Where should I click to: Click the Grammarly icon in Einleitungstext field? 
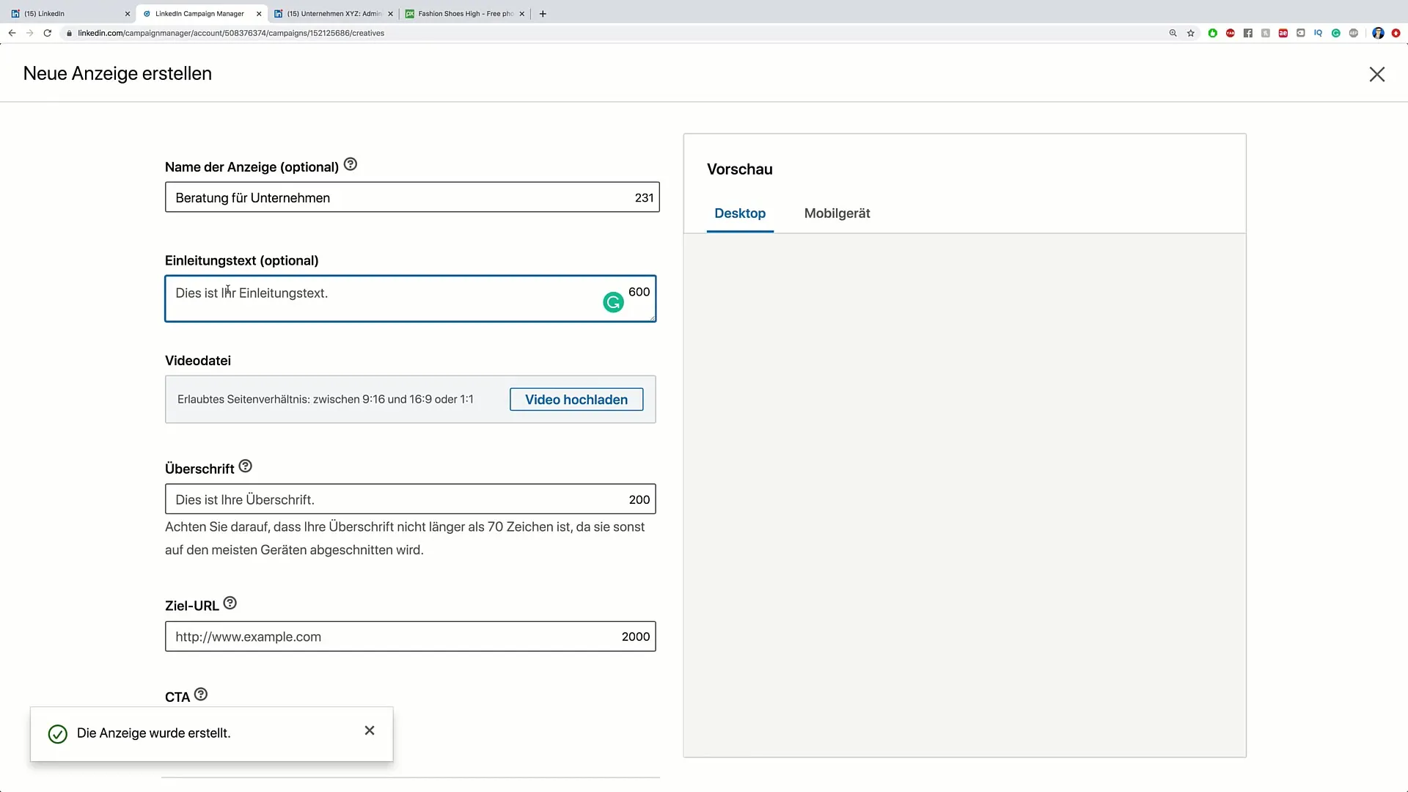[x=613, y=302]
